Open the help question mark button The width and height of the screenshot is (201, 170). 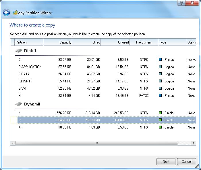181,3
